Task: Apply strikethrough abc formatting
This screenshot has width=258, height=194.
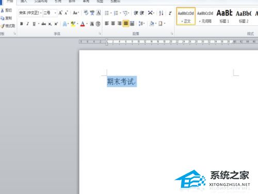Action: [43, 24]
